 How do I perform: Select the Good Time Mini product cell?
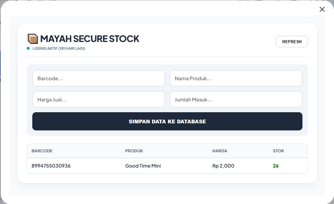pyautogui.click(x=143, y=166)
